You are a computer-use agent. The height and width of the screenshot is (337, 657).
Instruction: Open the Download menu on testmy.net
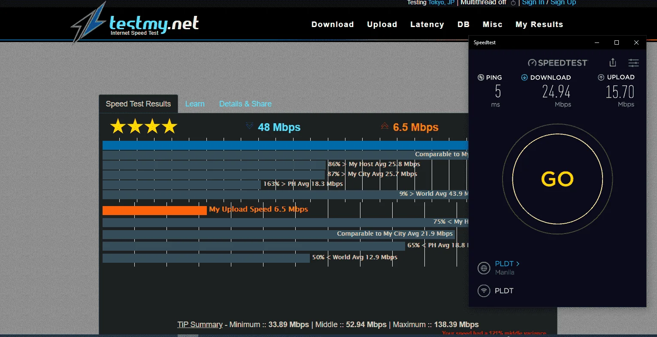point(333,24)
